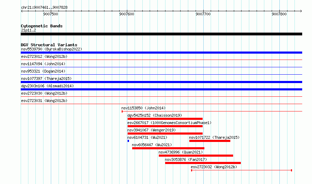
Task: Select the thin red esv2723032 span line
Action: coord(242,170)
